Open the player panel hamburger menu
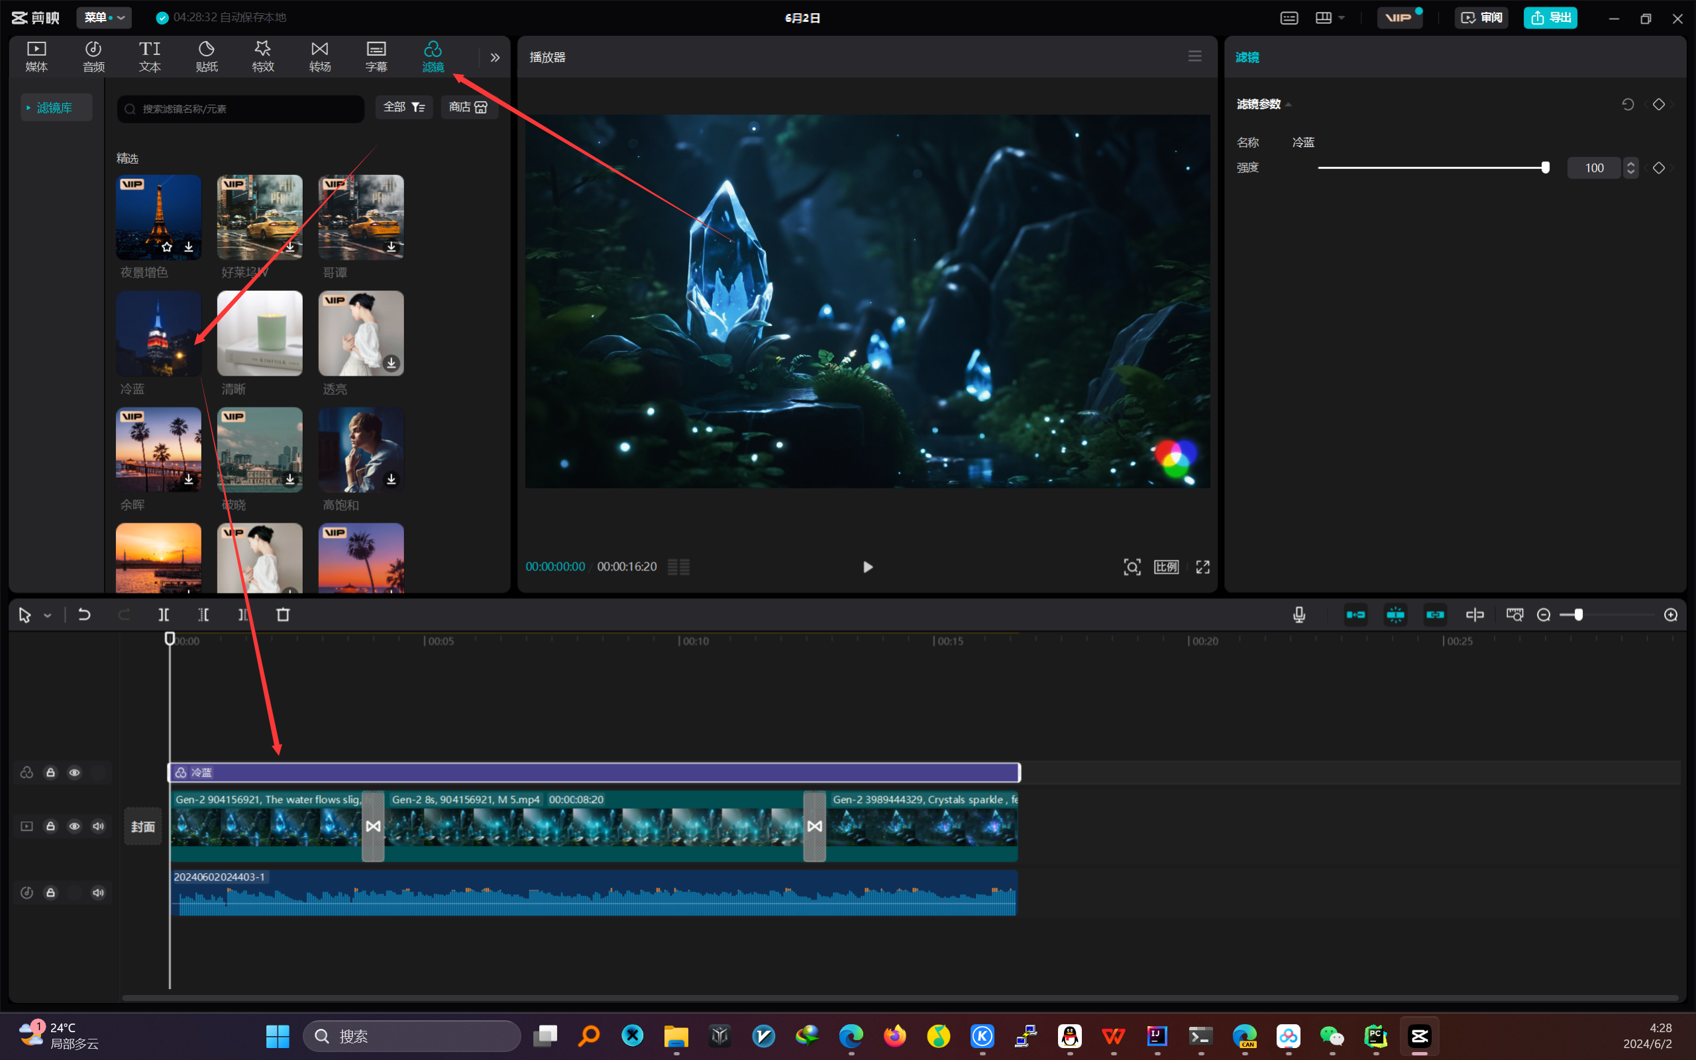The image size is (1696, 1060). tap(1195, 56)
